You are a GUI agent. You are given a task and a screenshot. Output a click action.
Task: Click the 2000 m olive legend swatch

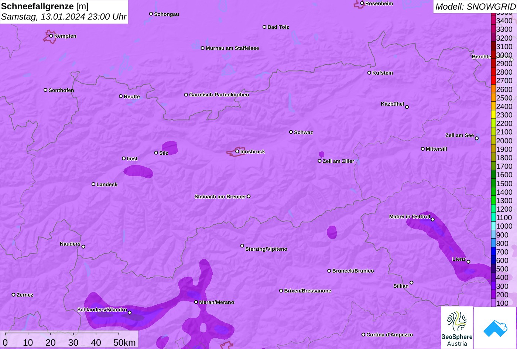click(x=493, y=140)
